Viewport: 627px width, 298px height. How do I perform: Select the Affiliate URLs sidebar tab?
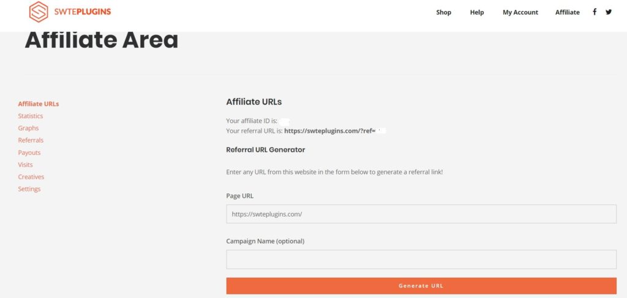click(x=39, y=104)
